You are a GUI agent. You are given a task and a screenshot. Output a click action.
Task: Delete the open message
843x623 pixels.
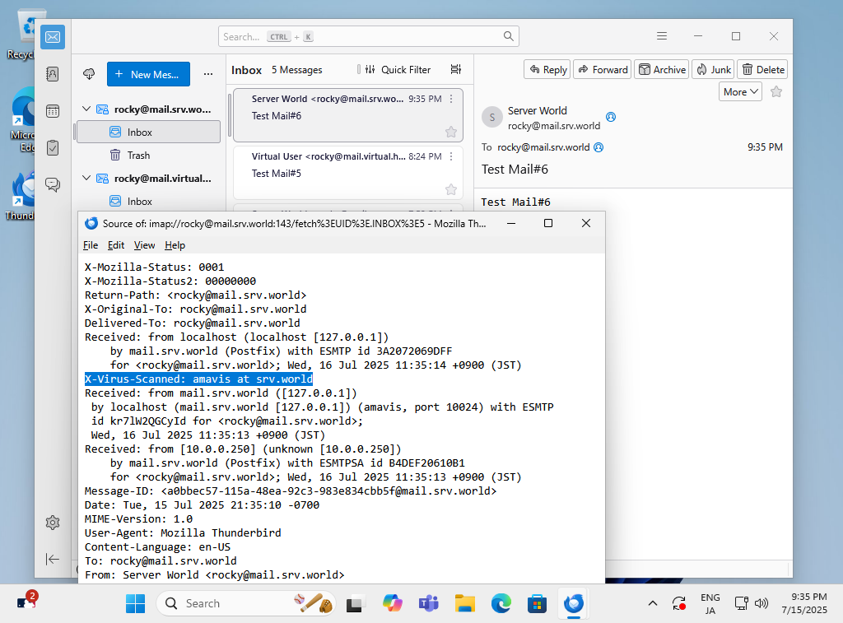point(762,69)
